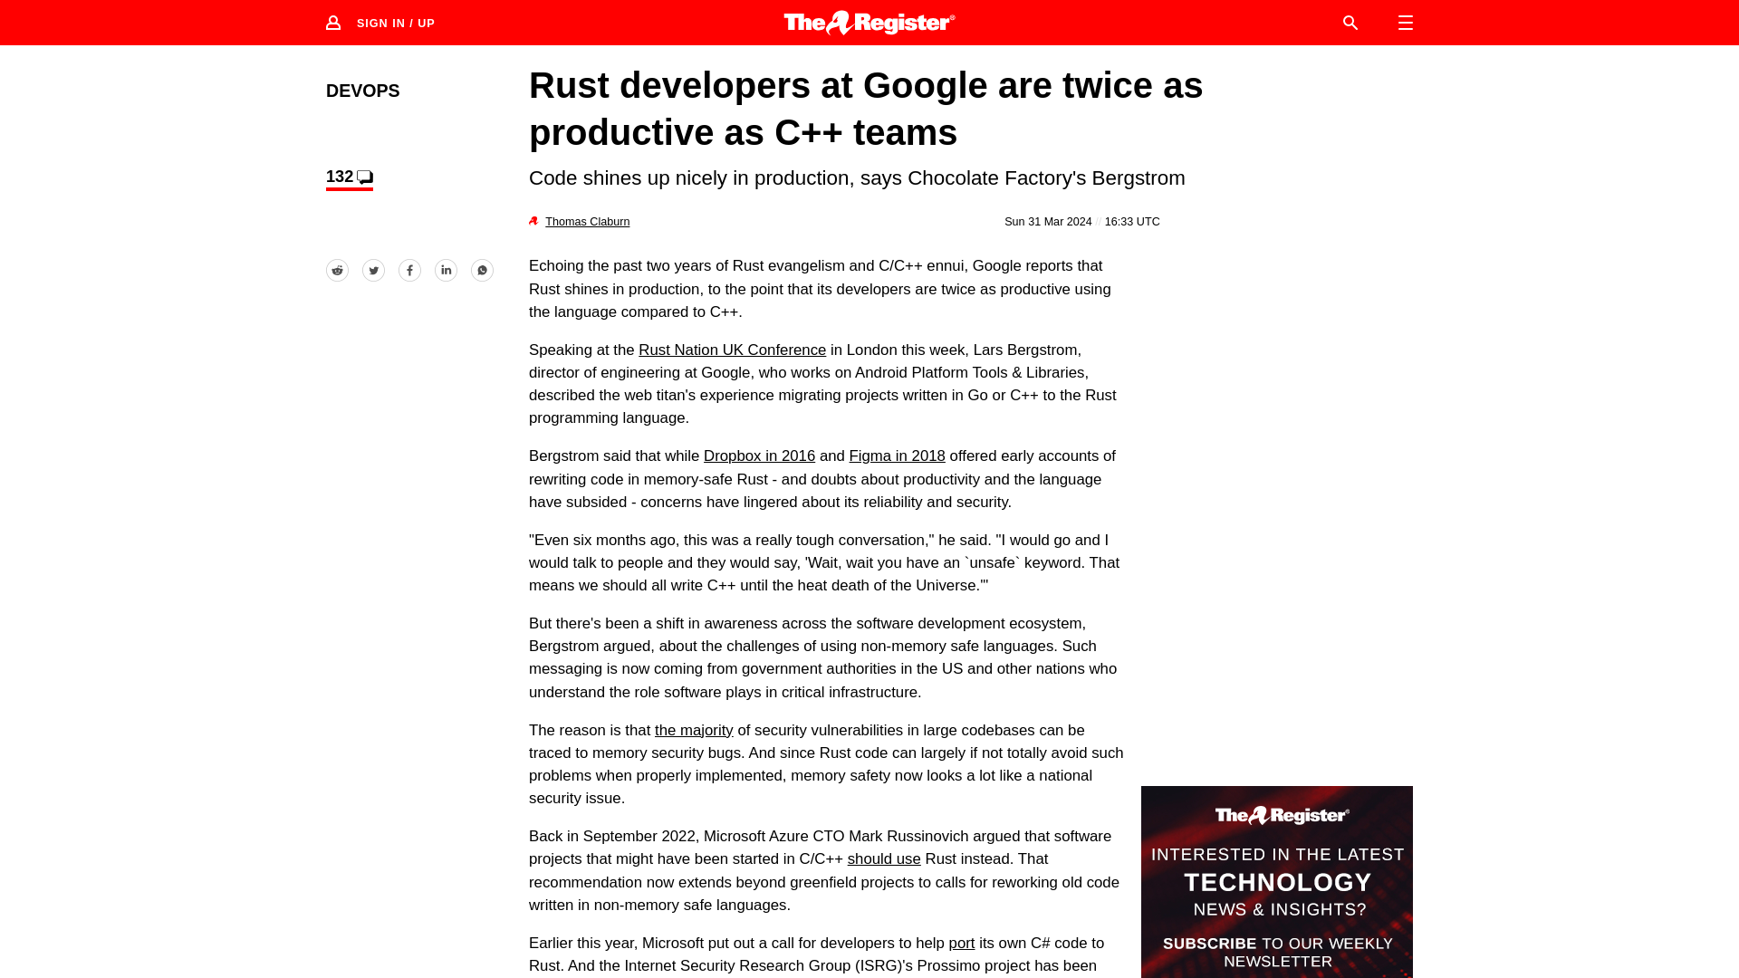This screenshot has width=1739, height=978.
Task: Share article on Facebook
Action: point(409,271)
